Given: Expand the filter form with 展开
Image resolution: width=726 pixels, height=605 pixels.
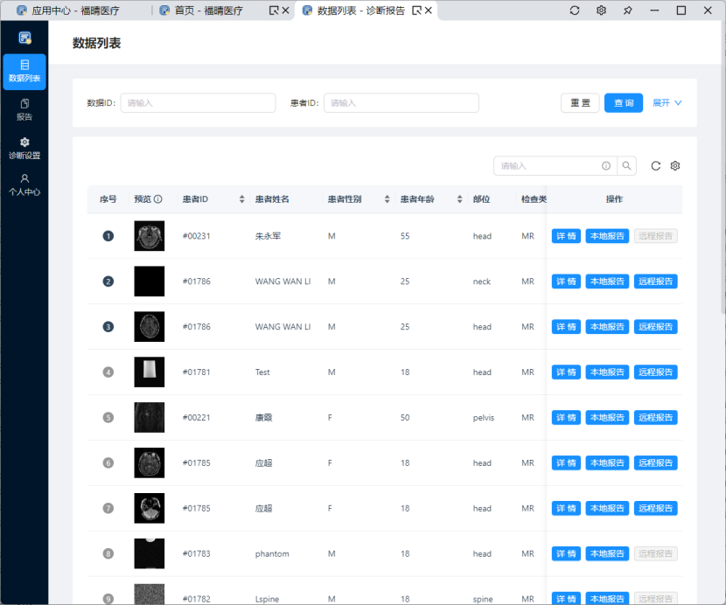Looking at the screenshot, I should [667, 103].
